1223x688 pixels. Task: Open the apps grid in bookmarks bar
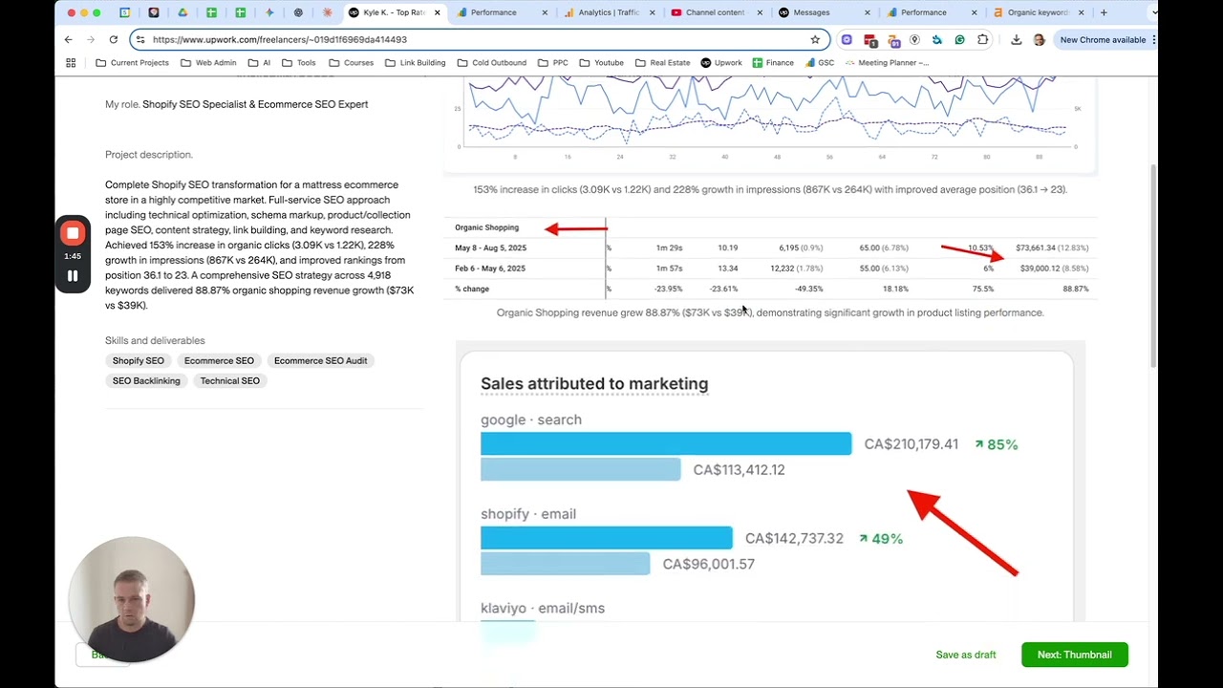[71, 62]
